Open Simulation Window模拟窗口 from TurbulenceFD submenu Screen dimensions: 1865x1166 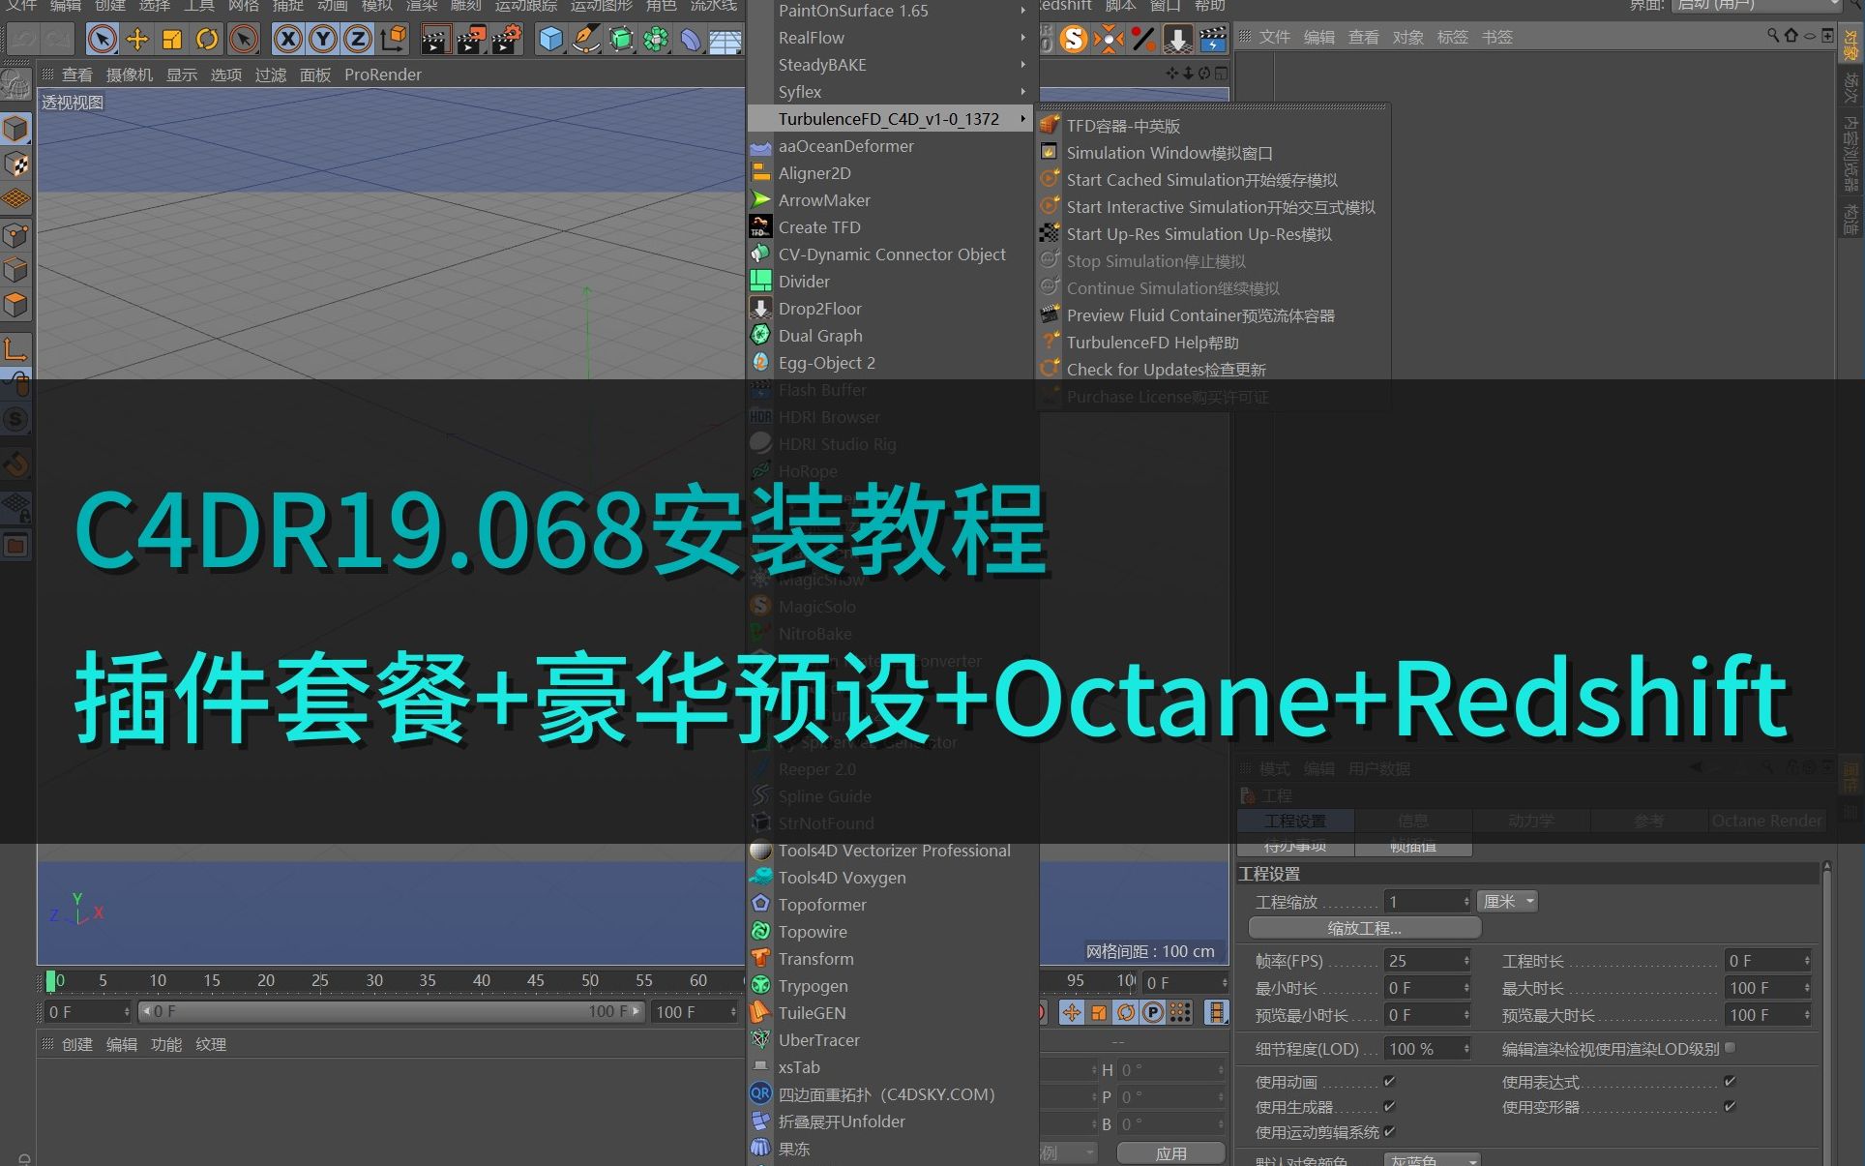(1169, 152)
